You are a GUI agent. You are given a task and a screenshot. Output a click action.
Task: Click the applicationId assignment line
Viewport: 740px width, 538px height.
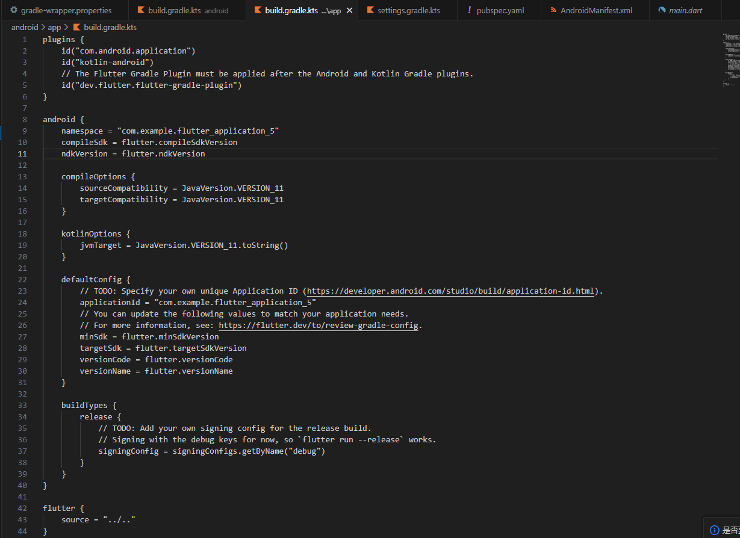tap(198, 303)
